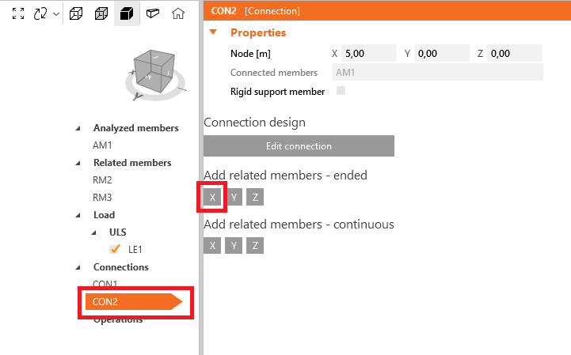The height and width of the screenshot is (355, 571).
Task: Click the Edit connection button
Action: (x=299, y=146)
